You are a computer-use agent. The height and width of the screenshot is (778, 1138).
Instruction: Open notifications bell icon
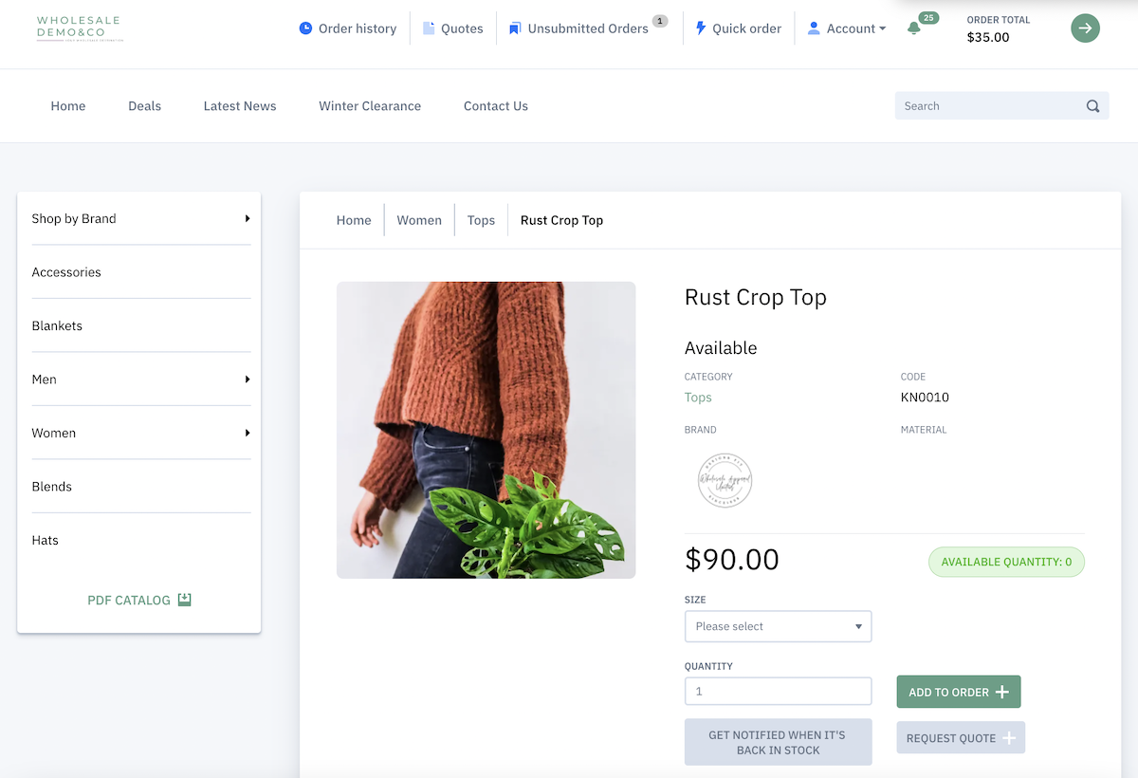[914, 28]
